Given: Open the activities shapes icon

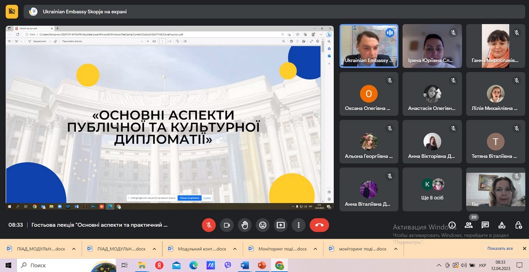Looking at the screenshot, I should (502, 225).
